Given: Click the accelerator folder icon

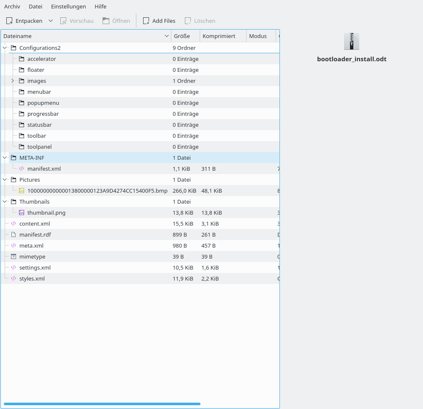Looking at the screenshot, I should point(22,59).
